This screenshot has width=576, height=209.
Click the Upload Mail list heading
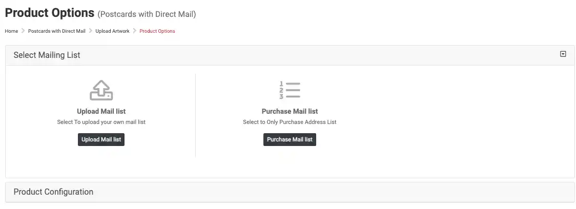coord(101,111)
